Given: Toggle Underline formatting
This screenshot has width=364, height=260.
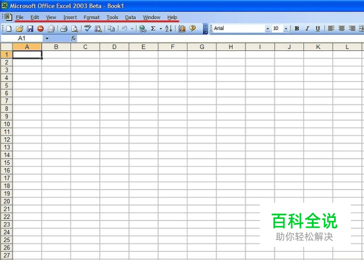Looking at the screenshot, I should (x=318, y=28).
